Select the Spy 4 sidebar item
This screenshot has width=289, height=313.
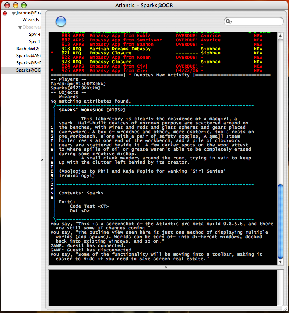(x=35, y=34)
